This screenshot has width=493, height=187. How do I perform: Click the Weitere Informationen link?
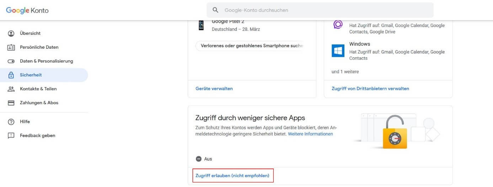pos(310,134)
